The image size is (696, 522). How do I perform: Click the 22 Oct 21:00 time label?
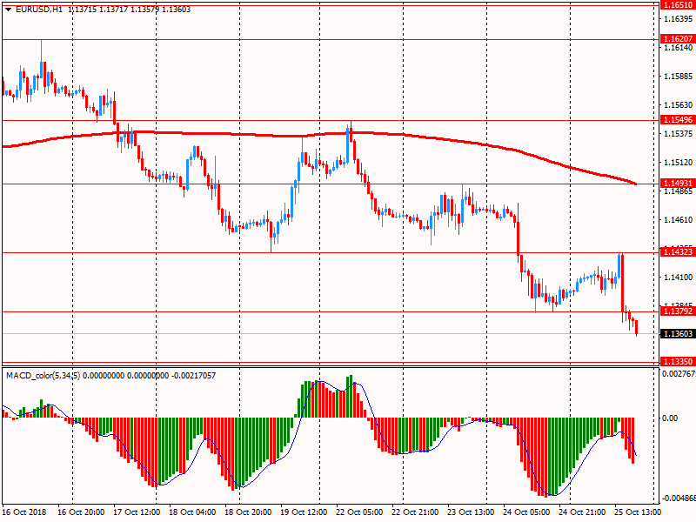[415, 512]
